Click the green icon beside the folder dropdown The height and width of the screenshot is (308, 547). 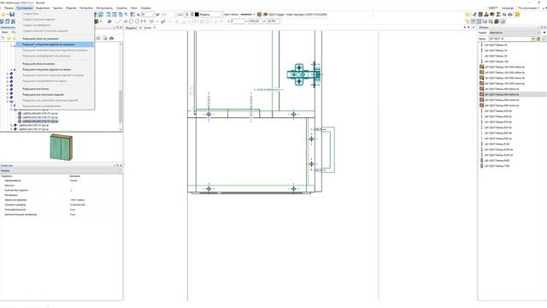538,38
